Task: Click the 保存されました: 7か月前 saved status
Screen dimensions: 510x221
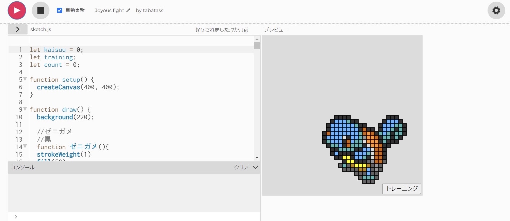Action: coord(222,30)
